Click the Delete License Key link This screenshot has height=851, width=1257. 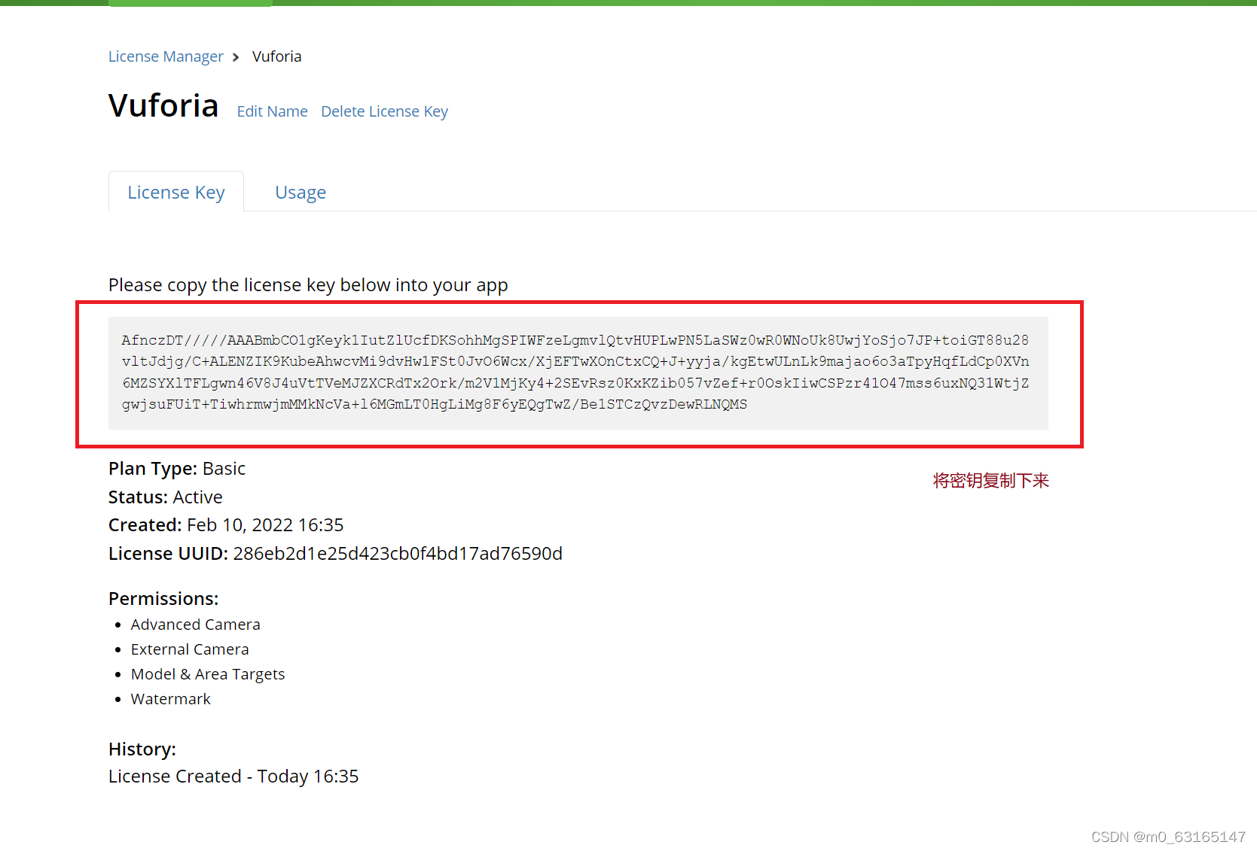(384, 111)
